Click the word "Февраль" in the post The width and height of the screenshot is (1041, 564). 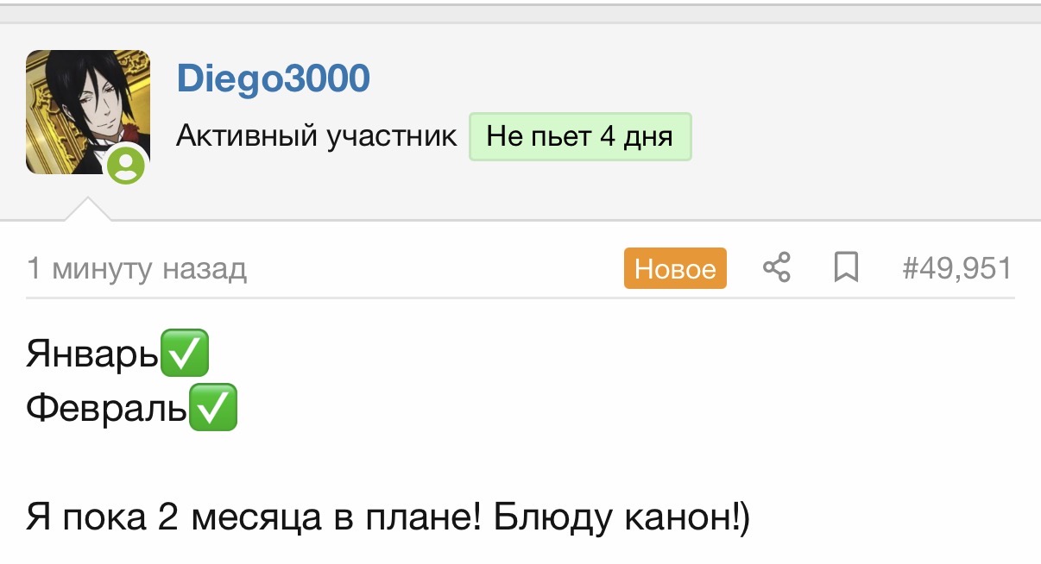[106, 409]
